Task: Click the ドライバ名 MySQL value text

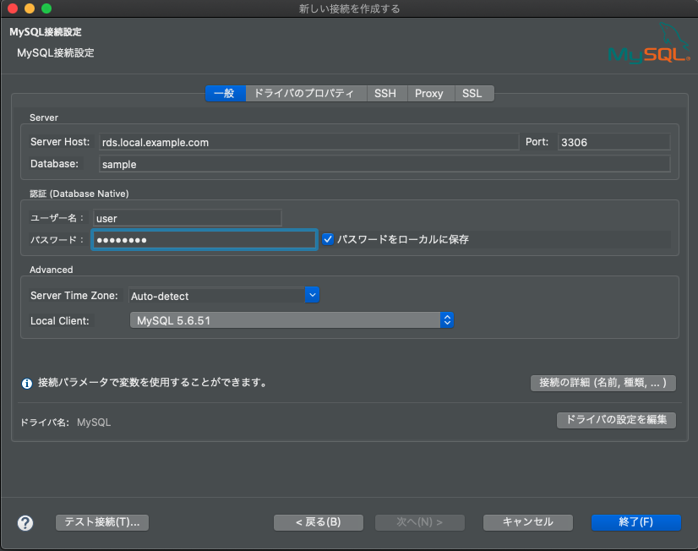Action: [94, 423]
